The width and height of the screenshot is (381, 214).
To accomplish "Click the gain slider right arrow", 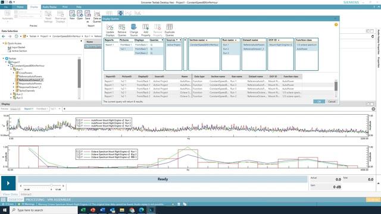I will click(x=63, y=186).
